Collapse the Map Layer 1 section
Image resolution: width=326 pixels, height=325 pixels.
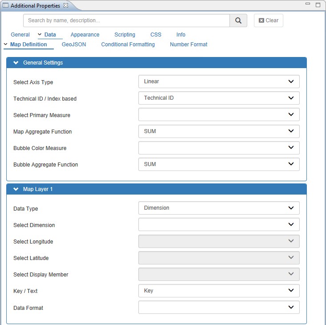[x=16, y=189]
